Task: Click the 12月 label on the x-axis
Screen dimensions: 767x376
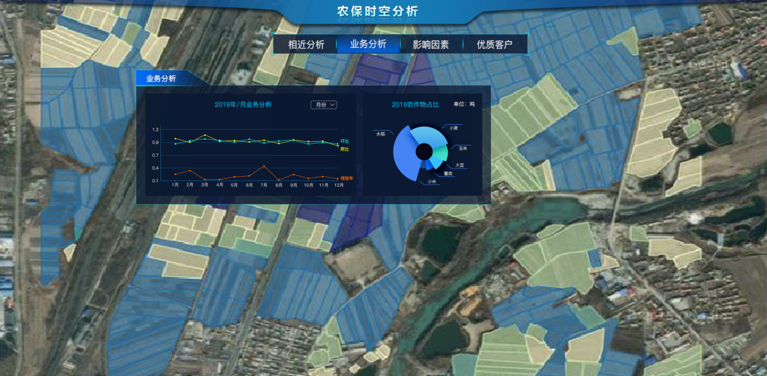Action: coord(338,185)
